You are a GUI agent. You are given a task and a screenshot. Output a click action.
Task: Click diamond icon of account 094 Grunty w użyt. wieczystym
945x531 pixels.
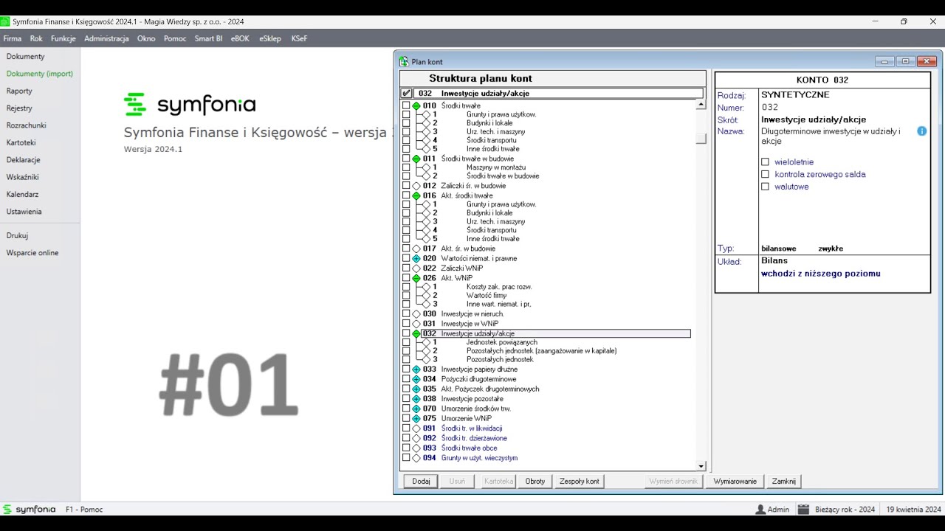coord(416,458)
